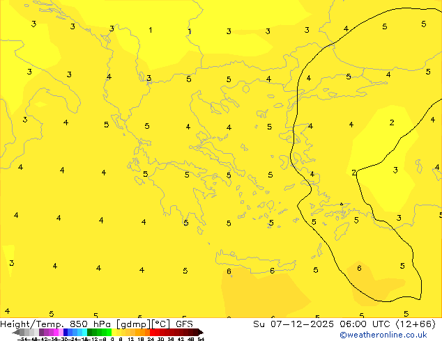Click the '(12+66)' forecast offset text
The height and width of the screenshot is (341, 442).
click(x=416, y=324)
